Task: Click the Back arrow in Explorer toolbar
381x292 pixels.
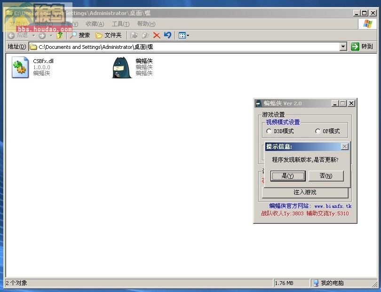Action: click(11, 35)
